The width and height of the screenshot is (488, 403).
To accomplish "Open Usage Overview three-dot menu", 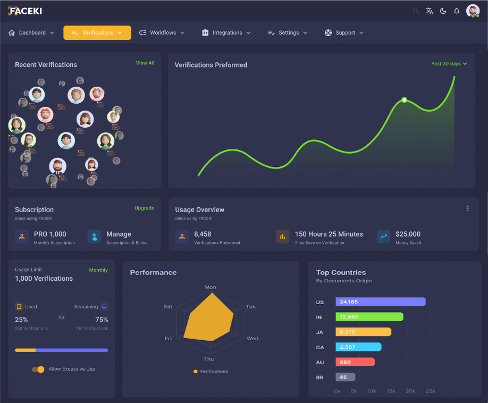I will pyautogui.click(x=468, y=208).
